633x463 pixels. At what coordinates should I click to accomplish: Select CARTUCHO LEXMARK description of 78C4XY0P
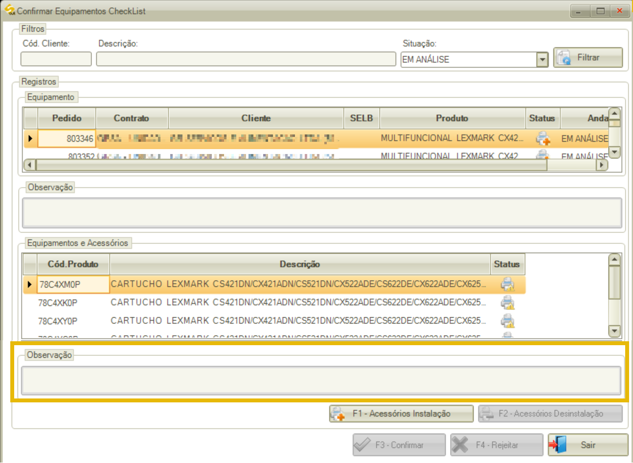[x=299, y=321]
